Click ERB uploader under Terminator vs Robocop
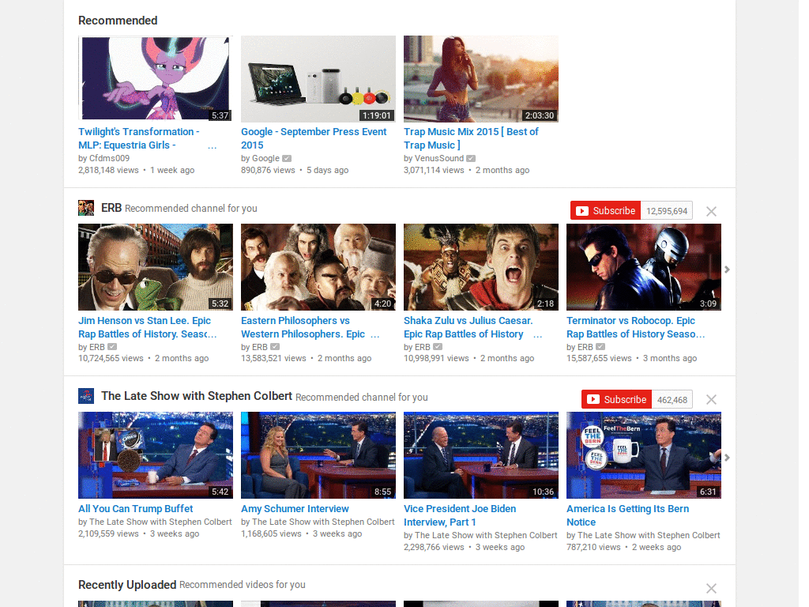This screenshot has width=809, height=607. [585, 347]
